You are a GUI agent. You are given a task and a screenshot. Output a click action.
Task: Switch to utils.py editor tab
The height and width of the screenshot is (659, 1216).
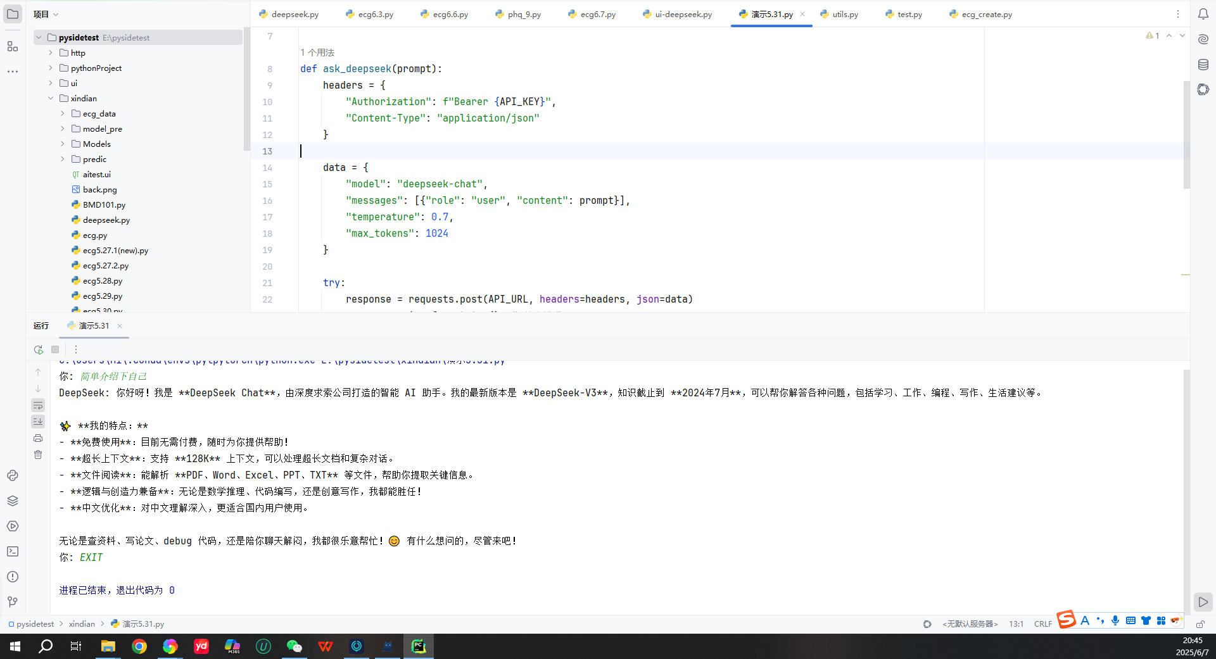coord(839,14)
